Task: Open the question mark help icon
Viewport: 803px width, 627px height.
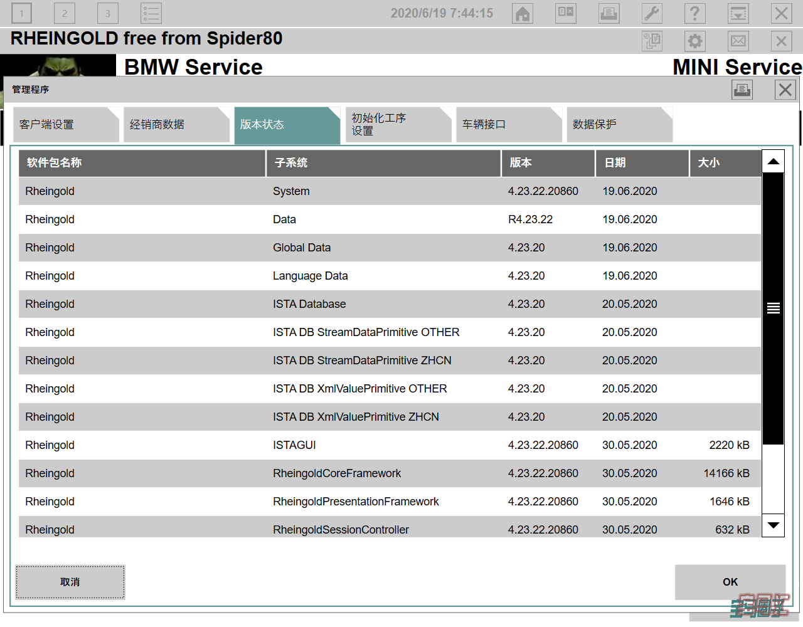Action: [x=695, y=13]
